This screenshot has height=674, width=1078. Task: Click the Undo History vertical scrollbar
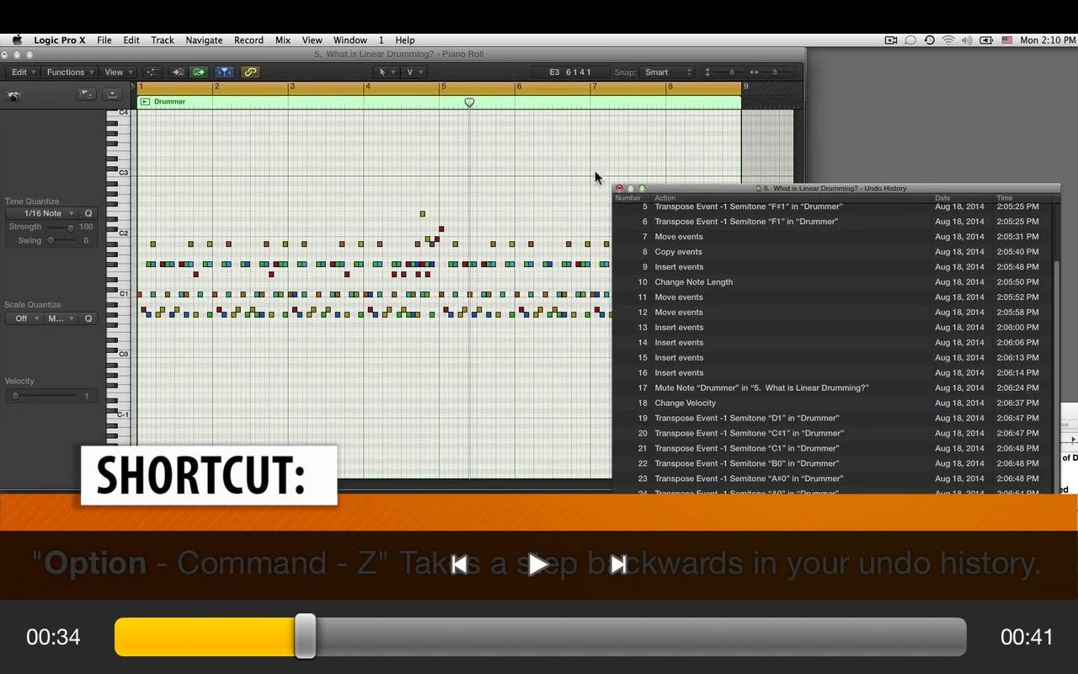[1057, 375]
